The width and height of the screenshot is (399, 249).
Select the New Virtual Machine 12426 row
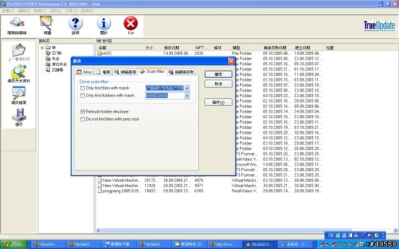210,186
